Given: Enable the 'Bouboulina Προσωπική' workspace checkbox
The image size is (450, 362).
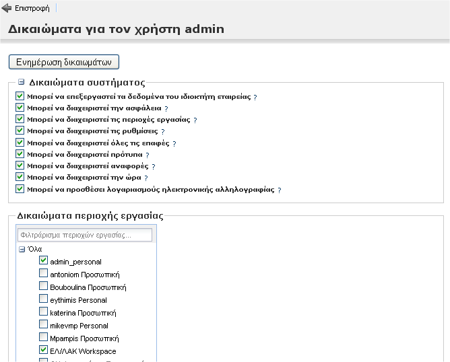Looking at the screenshot, I should [x=44, y=286].
